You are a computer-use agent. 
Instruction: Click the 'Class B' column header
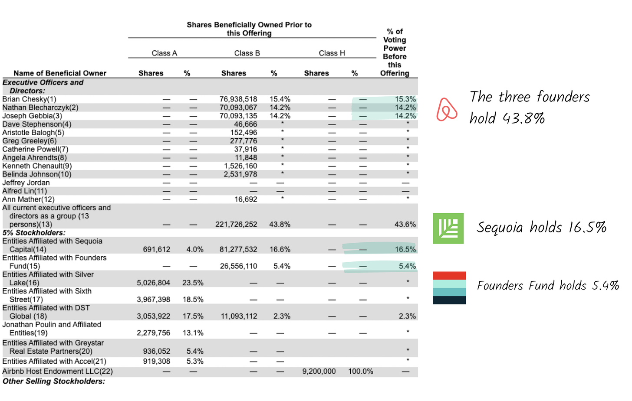pyautogui.click(x=247, y=53)
